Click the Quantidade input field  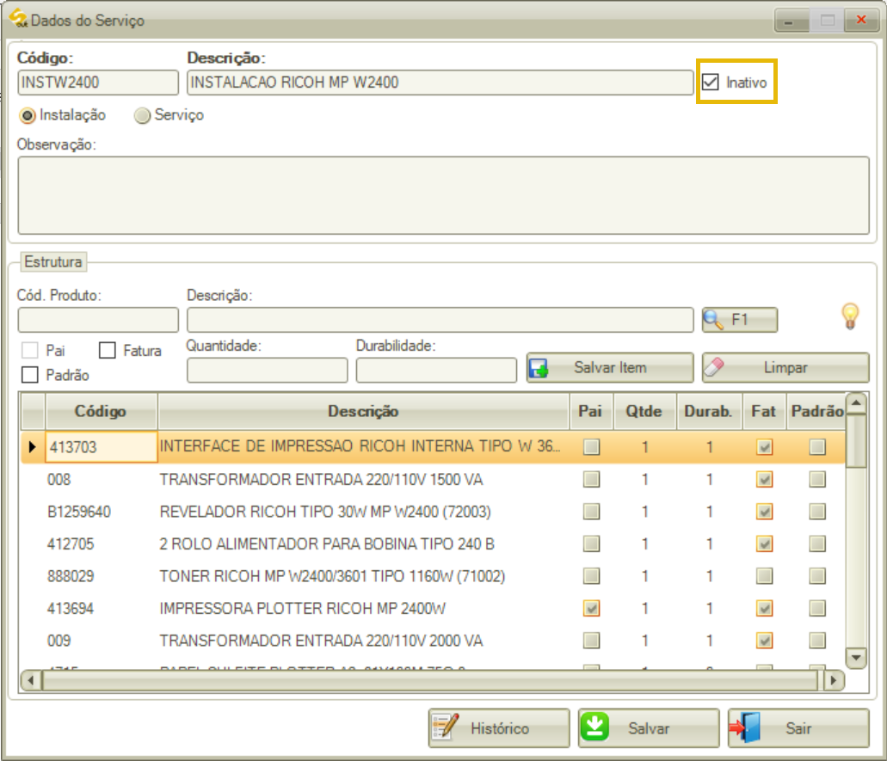point(267,371)
